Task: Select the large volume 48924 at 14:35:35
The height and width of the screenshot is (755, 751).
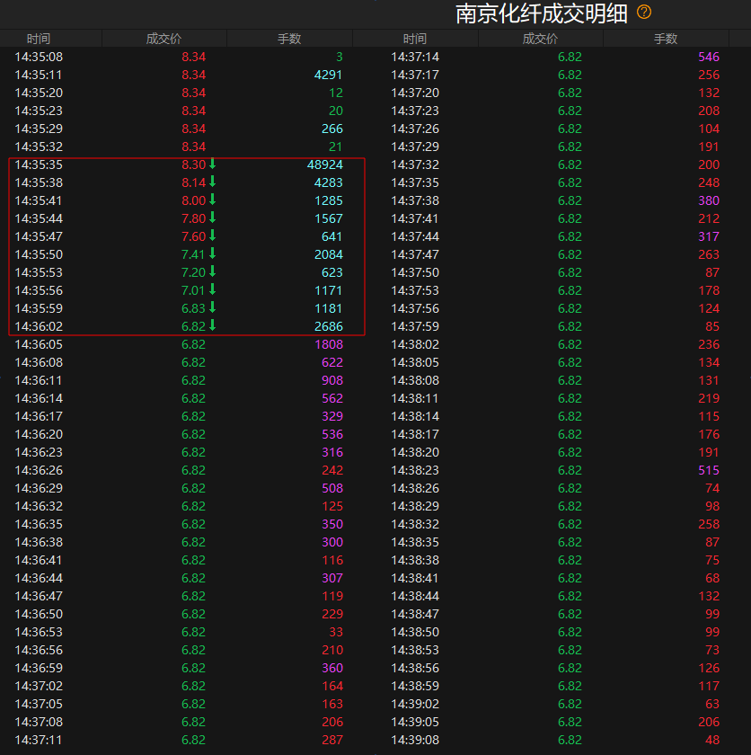Action: (324, 164)
